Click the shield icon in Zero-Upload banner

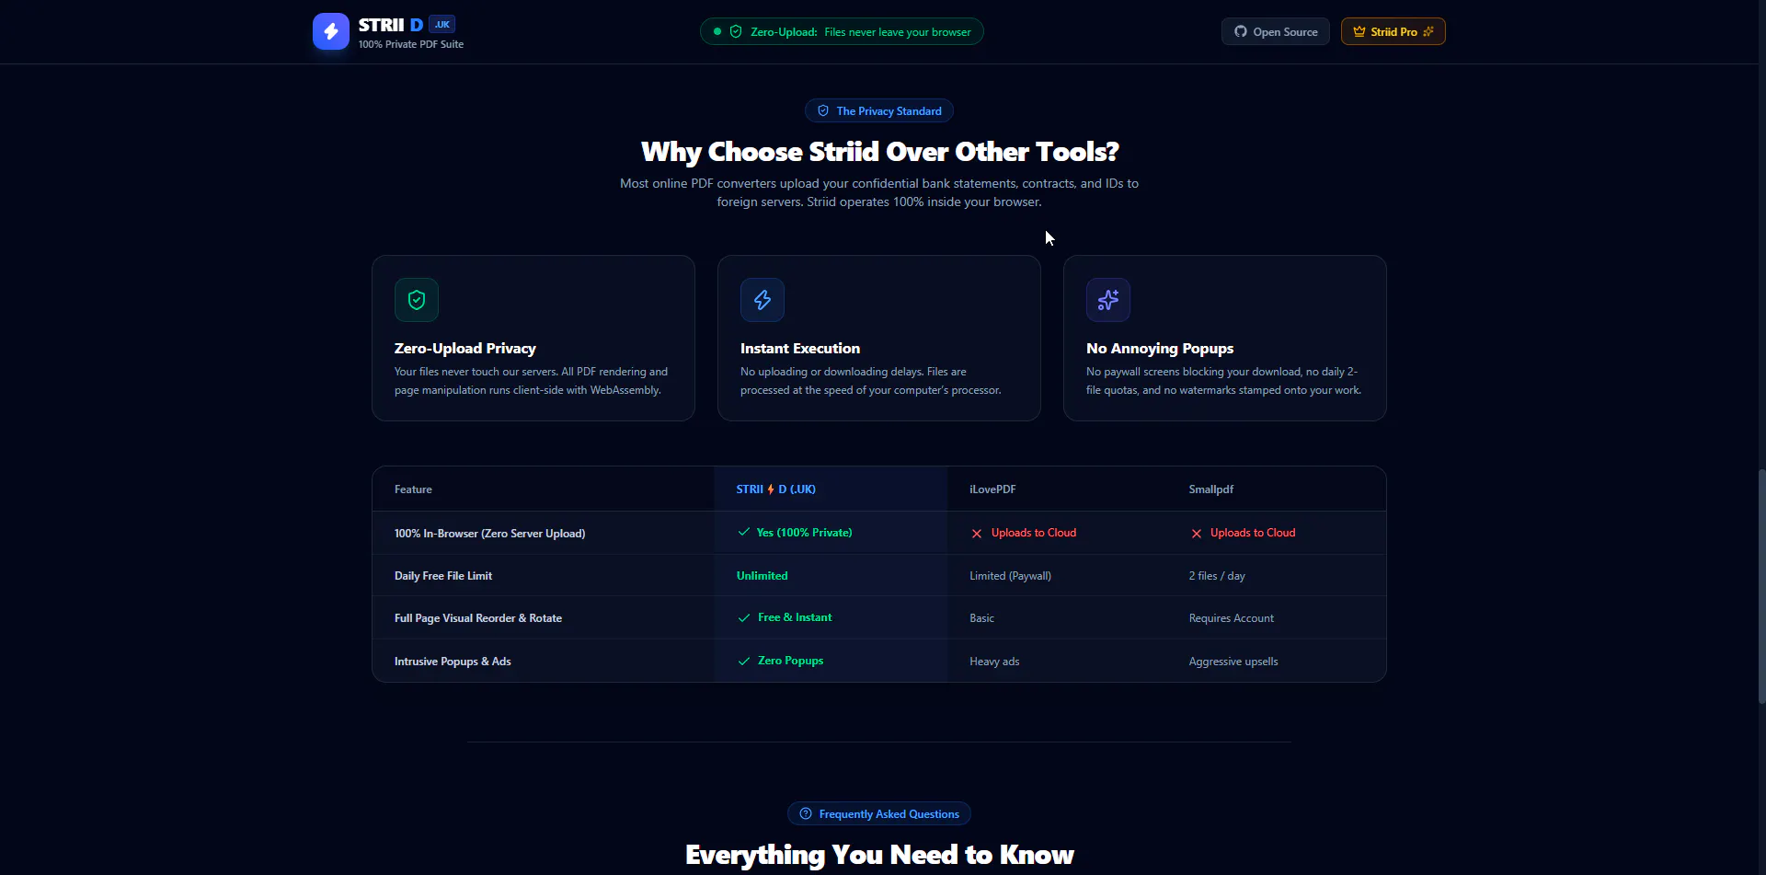(736, 32)
